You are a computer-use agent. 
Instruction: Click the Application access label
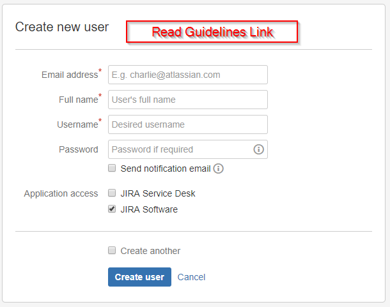(x=61, y=193)
